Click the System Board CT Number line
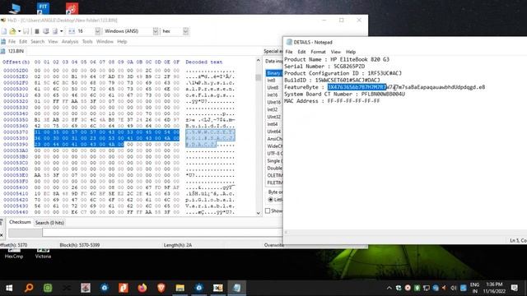Image resolution: width=527 pixels, height=296 pixels. [344, 94]
